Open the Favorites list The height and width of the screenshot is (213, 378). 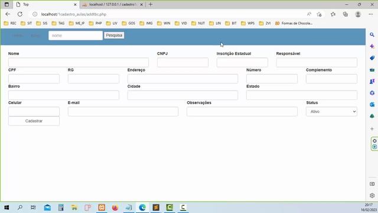tap(333, 14)
